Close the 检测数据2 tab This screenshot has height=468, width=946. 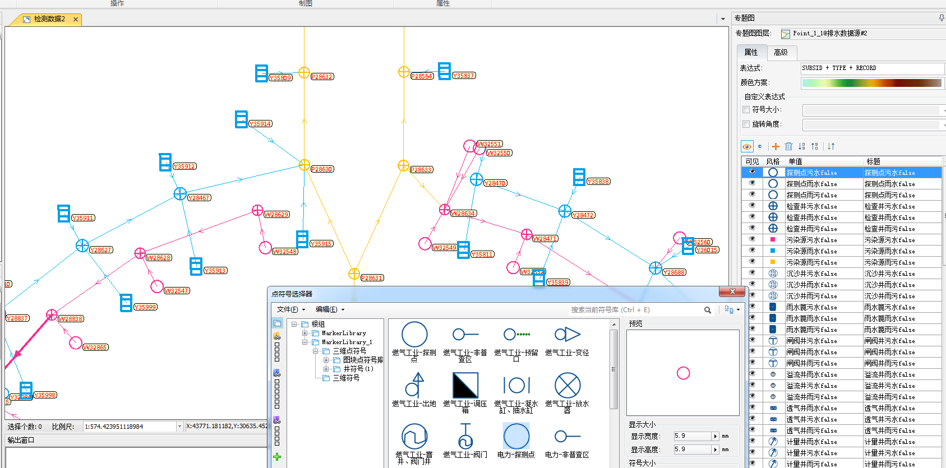click(x=76, y=19)
